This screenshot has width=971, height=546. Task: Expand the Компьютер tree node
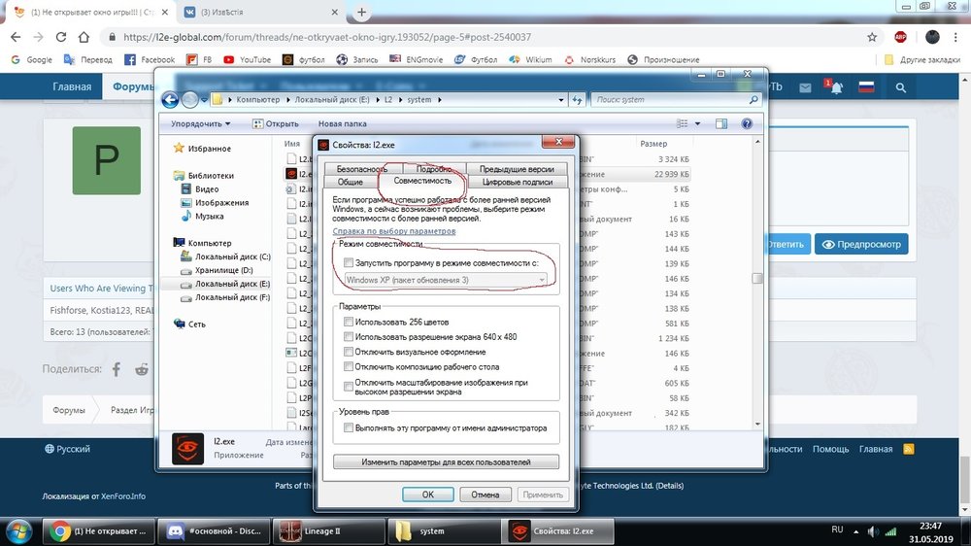(x=168, y=243)
